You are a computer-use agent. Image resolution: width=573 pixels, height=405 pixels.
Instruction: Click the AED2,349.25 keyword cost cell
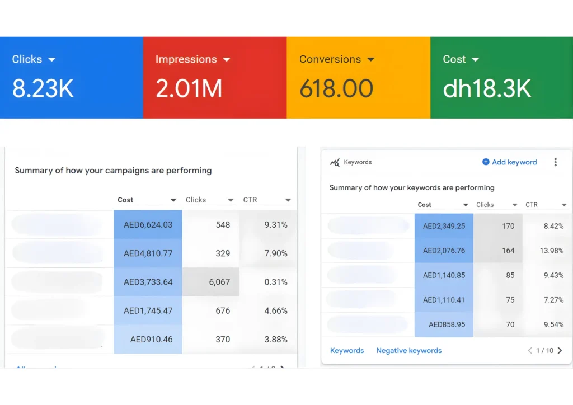[444, 227]
